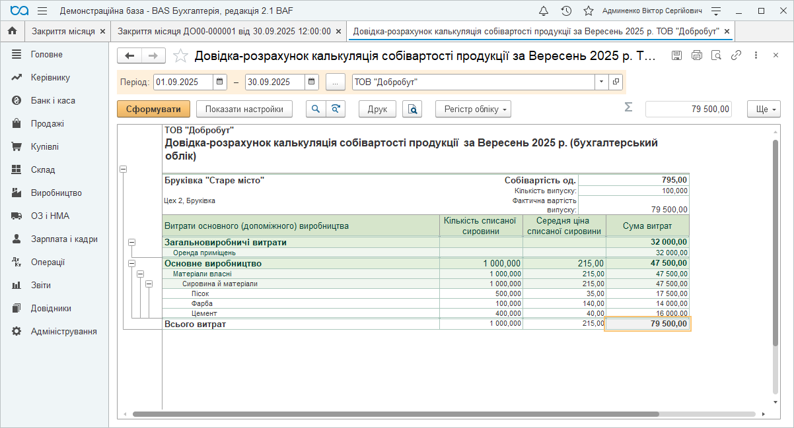Collapse the Сировина й матеріали group
Screen dimensions: 794x428
149,284
